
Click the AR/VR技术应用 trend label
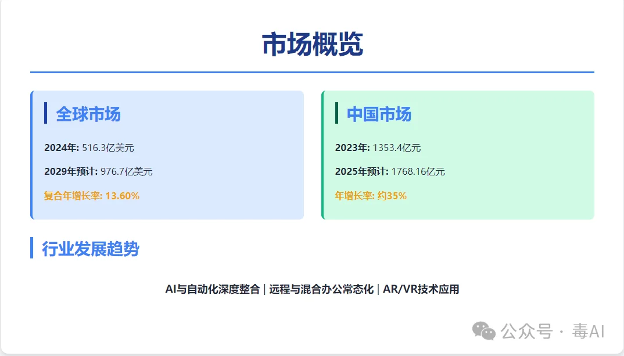421,289
